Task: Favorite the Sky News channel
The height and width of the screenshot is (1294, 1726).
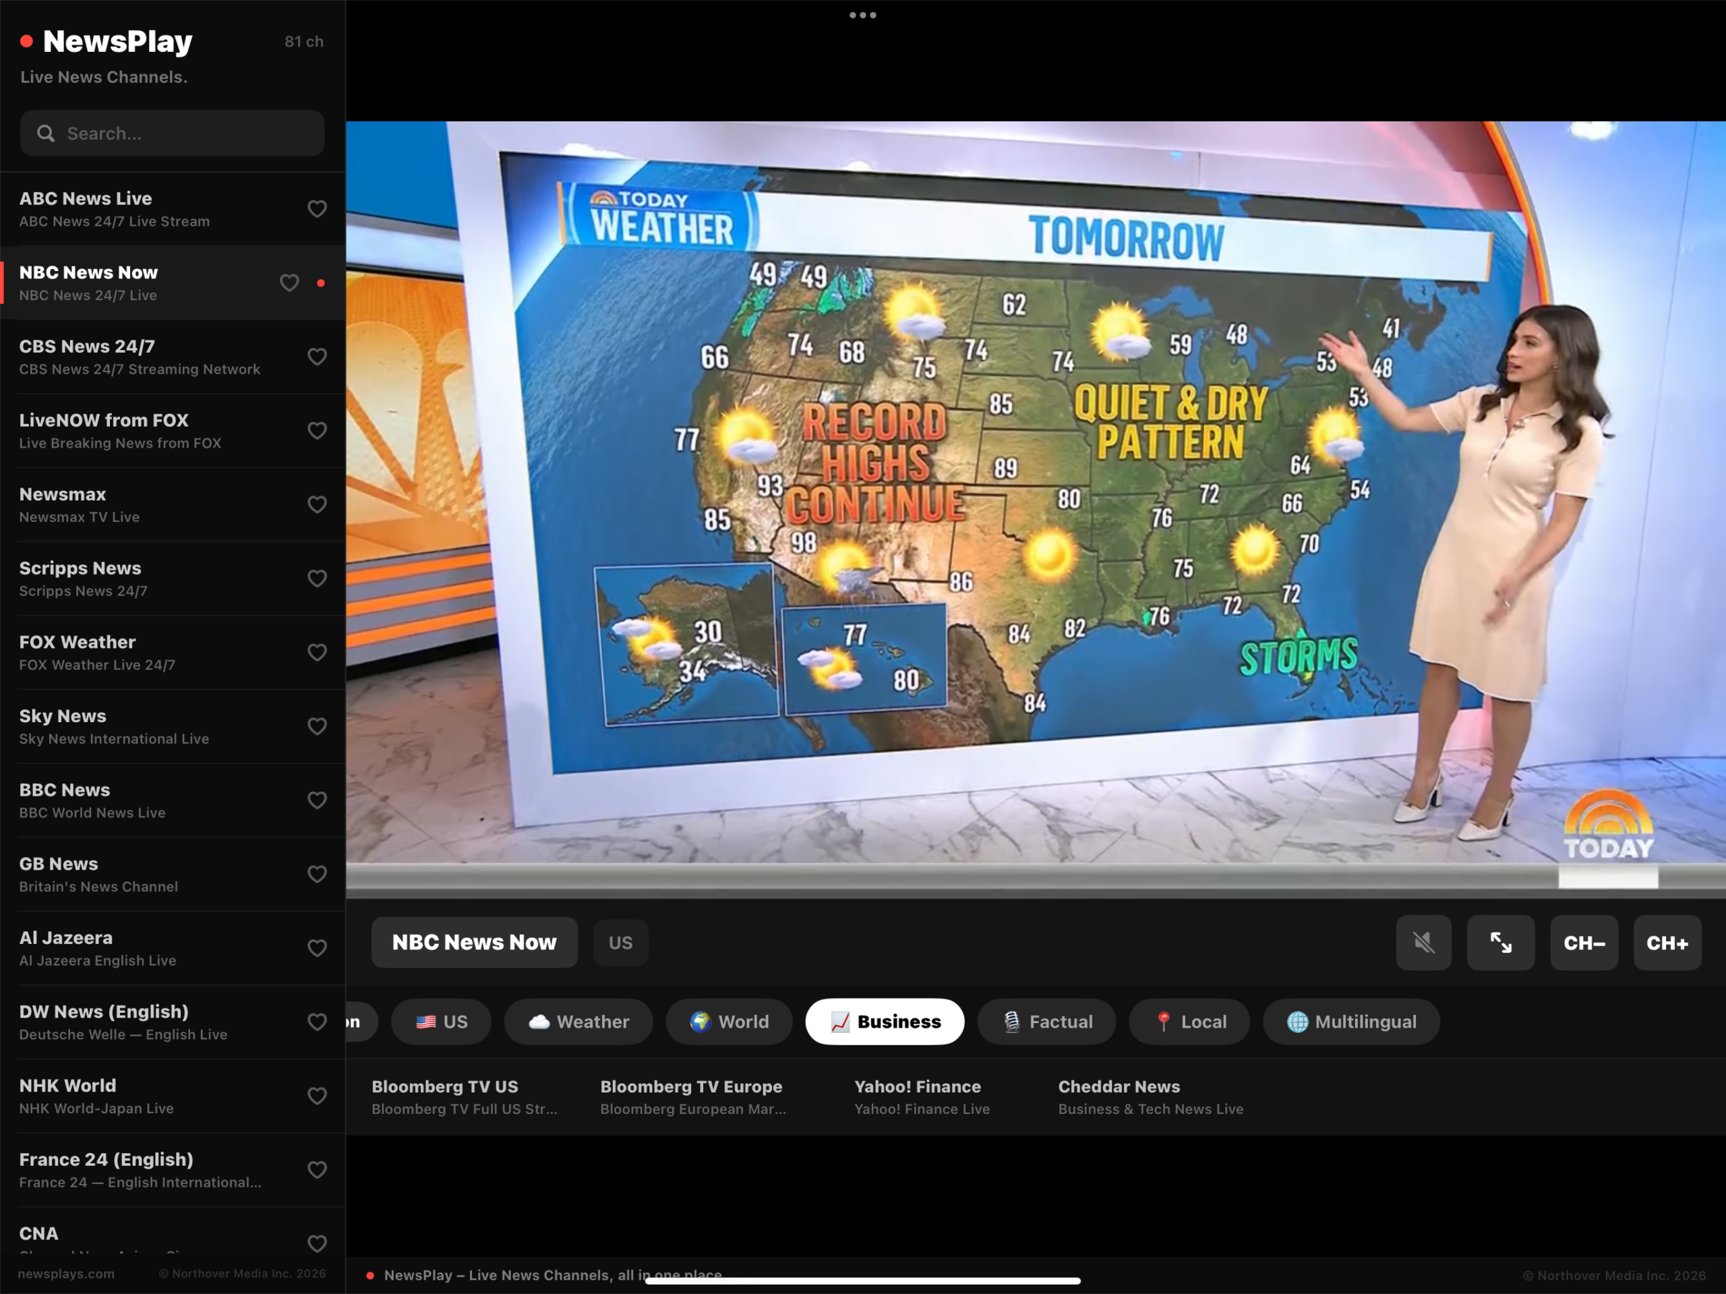Action: (x=317, y=726)
